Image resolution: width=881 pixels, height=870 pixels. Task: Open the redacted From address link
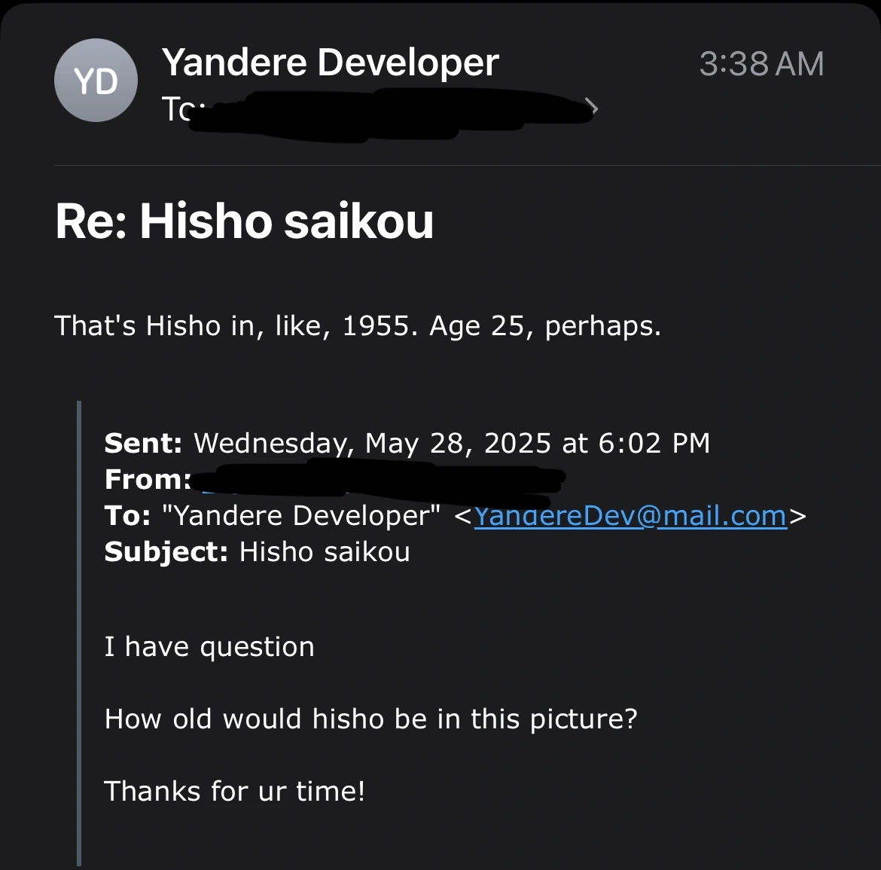[376, 480]
